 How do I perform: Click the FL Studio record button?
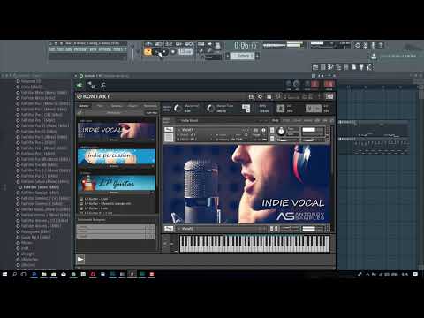(x=173, y=52)
